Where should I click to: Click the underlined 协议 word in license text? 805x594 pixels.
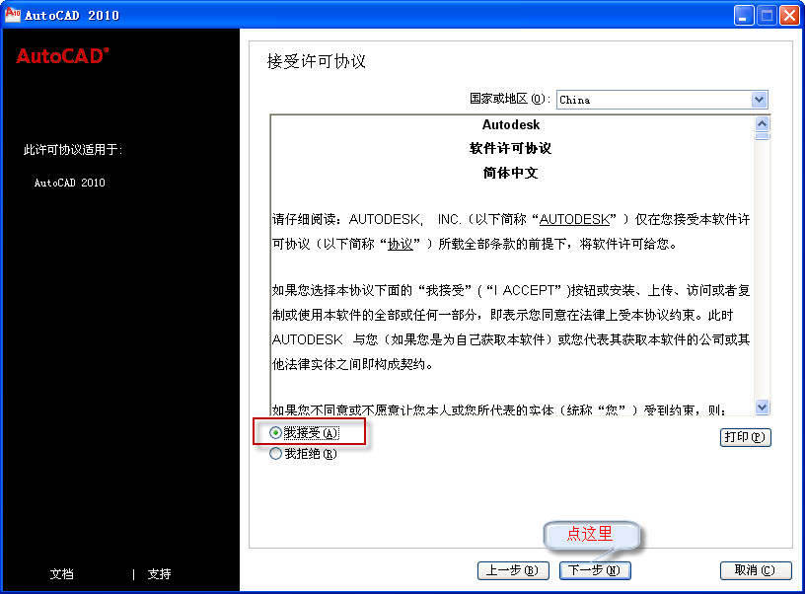coord(401,244)
